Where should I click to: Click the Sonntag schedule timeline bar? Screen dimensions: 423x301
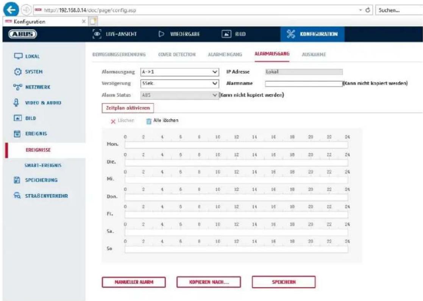pyautogui.click(x=236, y=249)
